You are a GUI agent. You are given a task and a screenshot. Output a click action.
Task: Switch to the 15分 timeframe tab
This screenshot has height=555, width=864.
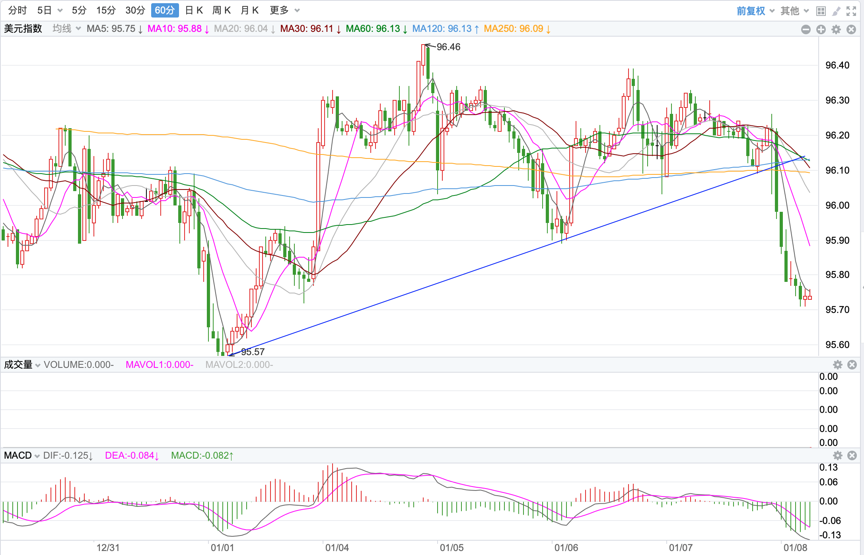[x=106, y=10]
